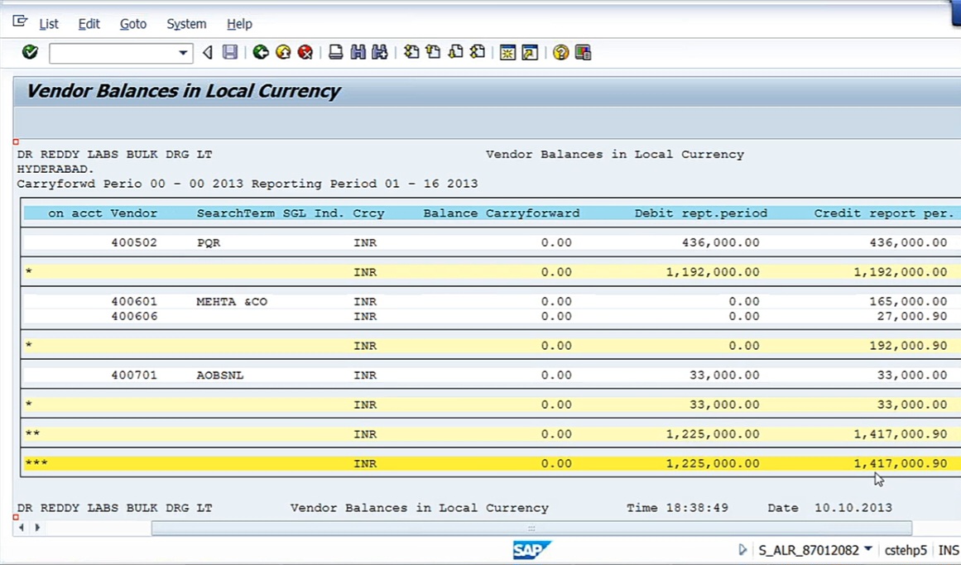This screenshot has width=961, height=565.
Task: Click the Balance Carryforward column header
Action: (502, 213)
